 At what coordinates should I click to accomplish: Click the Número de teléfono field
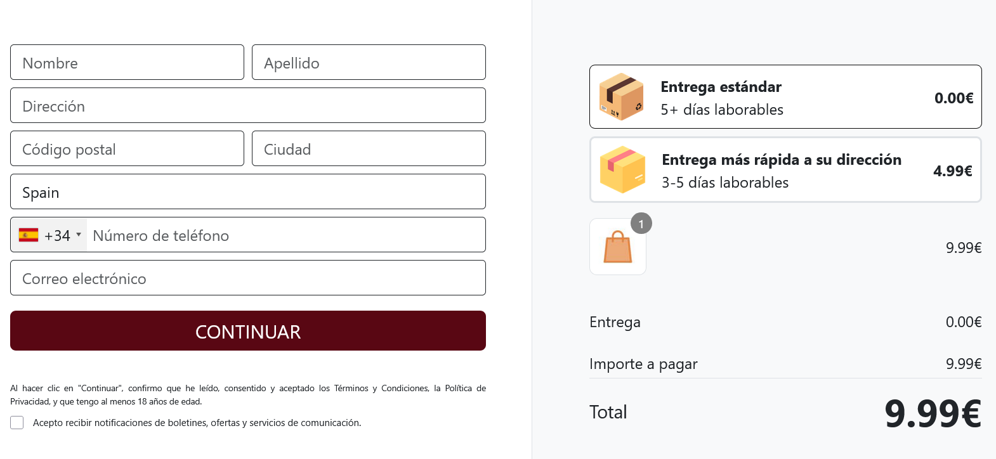coord(286,235)
